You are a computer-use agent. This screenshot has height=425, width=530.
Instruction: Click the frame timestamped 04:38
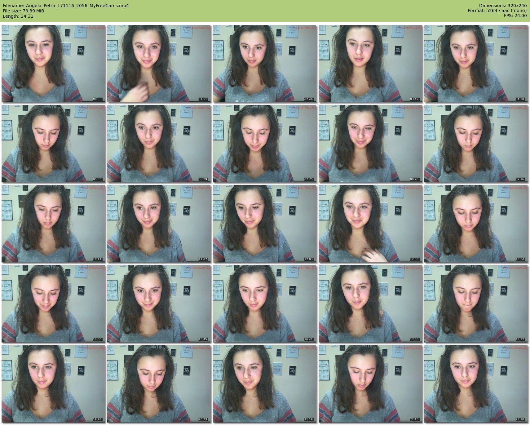(x=476, y=64)
